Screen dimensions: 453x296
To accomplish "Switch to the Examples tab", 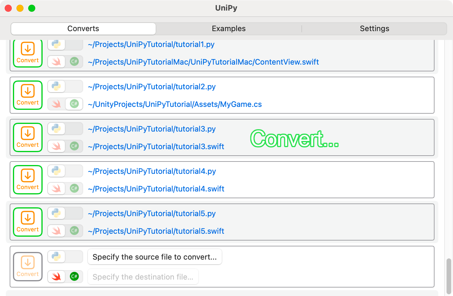I will pyautogui.click(x=229, y=28).
